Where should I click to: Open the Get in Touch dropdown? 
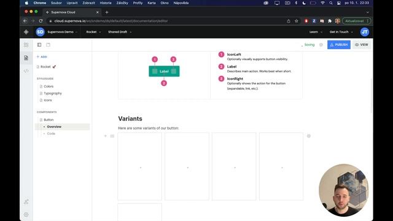(x=341, y=32)
